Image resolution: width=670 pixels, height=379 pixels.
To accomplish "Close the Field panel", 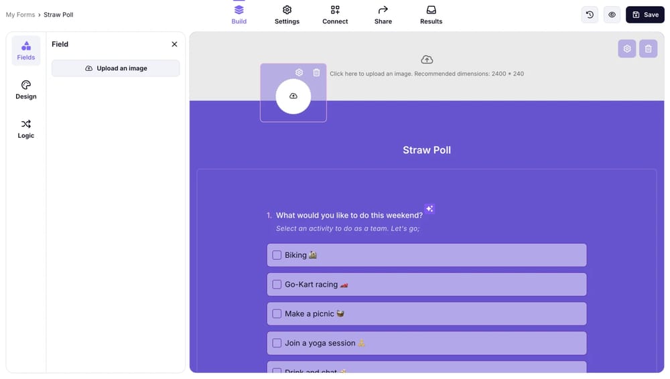I will [174, 44].
